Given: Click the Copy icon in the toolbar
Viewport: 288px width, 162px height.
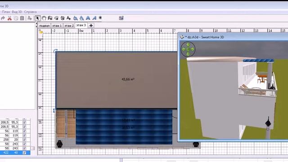Looking at the screenshot, I should click(16, 18).
